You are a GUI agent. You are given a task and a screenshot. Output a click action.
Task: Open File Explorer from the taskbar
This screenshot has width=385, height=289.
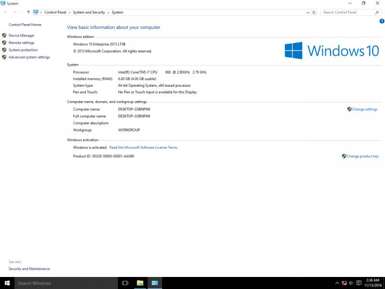pyautogui.click(x=140, y=283)
